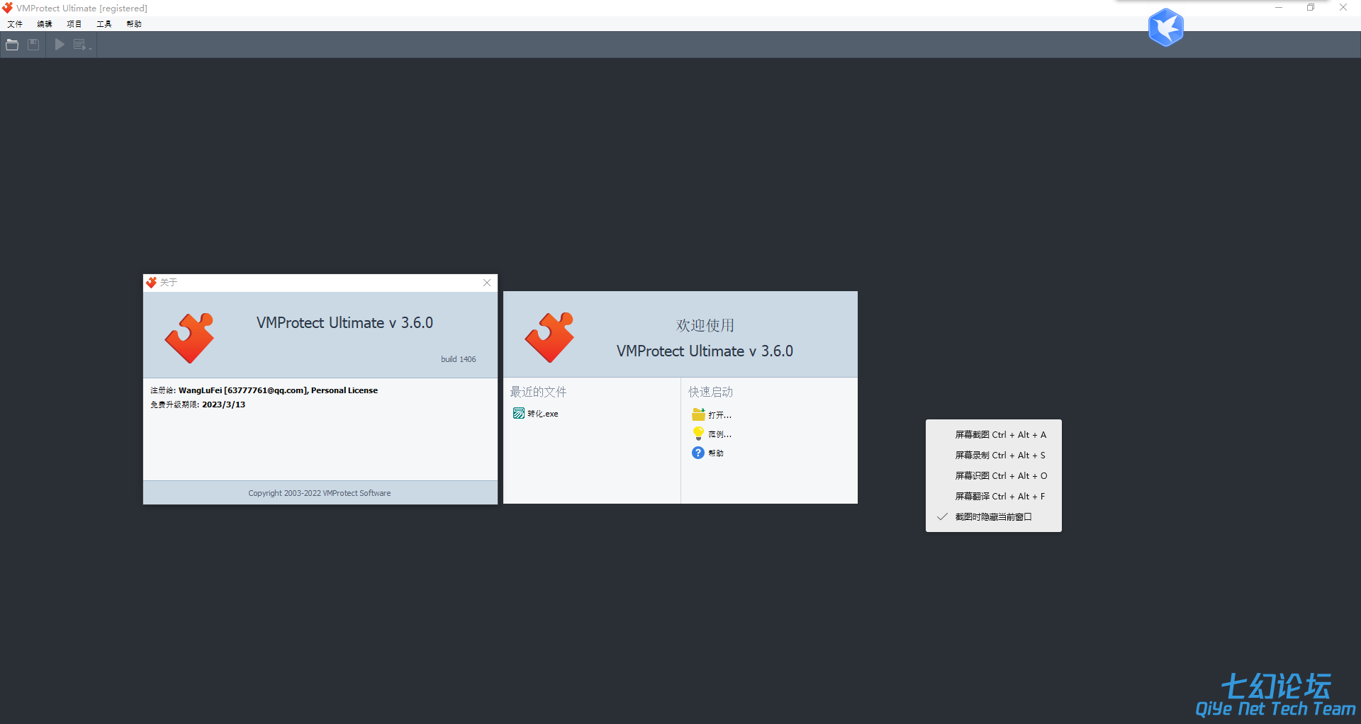Click VMProtect Ultimate v 3.6.0 in 关于 dialog
The width and height of the screenshot is (1361, 724).
(x=345, y=323)
